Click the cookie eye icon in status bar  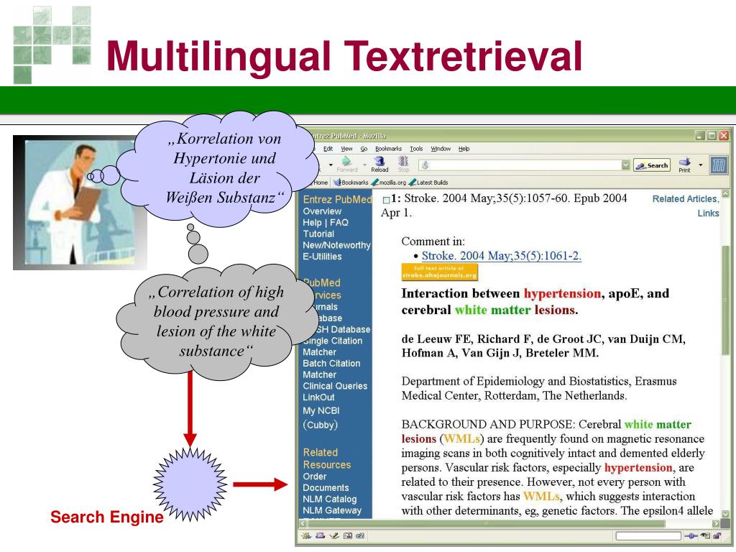pos(706,535)
